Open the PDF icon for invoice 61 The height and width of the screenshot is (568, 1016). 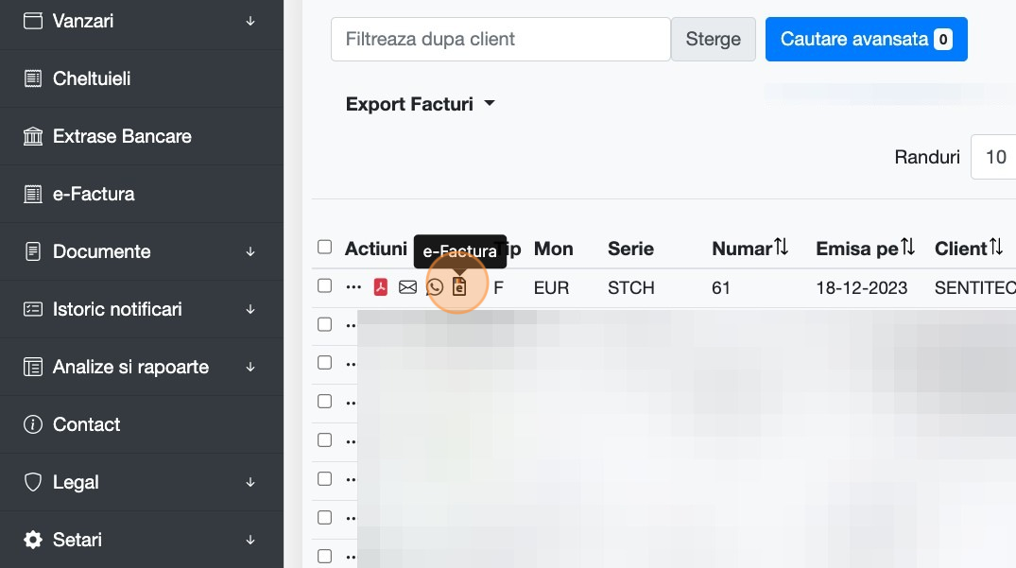click(x=381, y=287)
